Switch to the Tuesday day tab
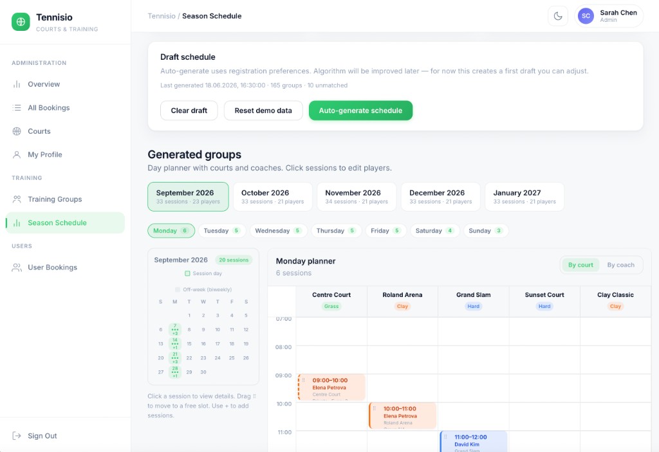659x452 pixels. pyautogui.click(x=222, y=231)
